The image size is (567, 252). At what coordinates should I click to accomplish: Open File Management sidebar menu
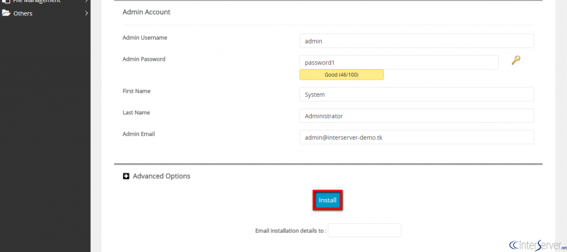[x=45, y=2]
